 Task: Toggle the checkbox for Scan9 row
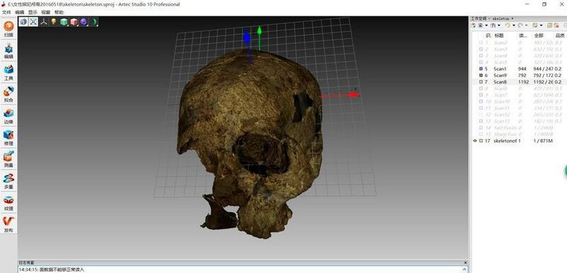pyautogui.click(x=481, y=75)
